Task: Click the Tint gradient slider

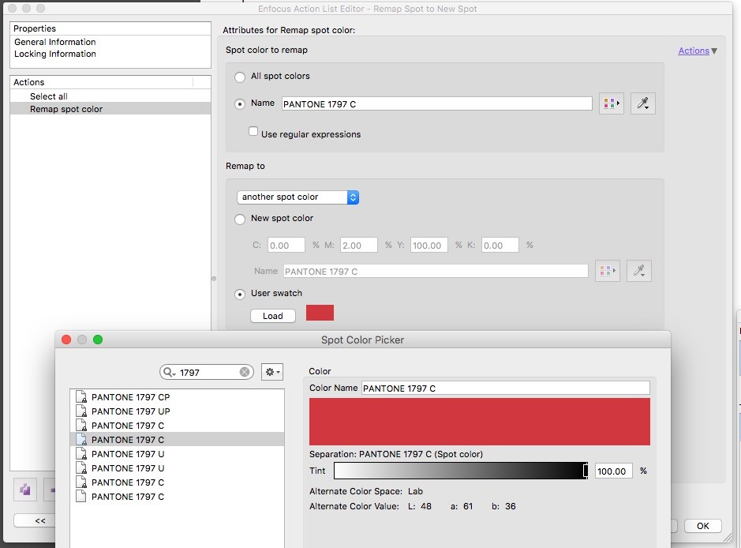Action: point(461,471)
